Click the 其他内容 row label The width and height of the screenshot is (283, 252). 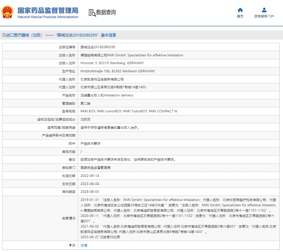(x=69, y=152)
